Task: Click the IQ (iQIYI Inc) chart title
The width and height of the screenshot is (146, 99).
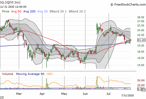Action: tap(10, 2)
